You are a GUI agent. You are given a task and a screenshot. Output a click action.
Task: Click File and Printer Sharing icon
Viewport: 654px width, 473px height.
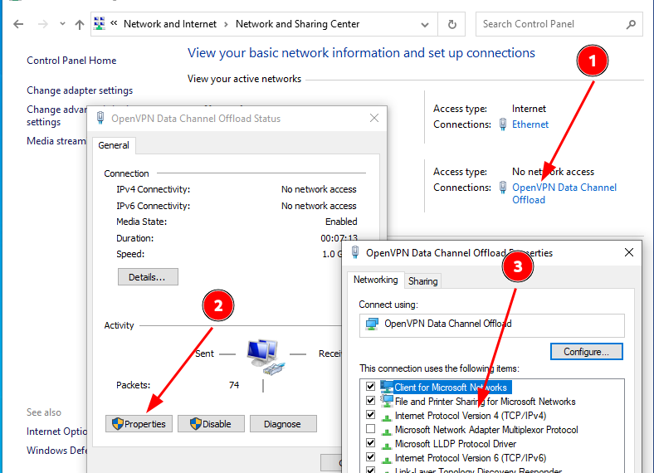click(387, 401)
